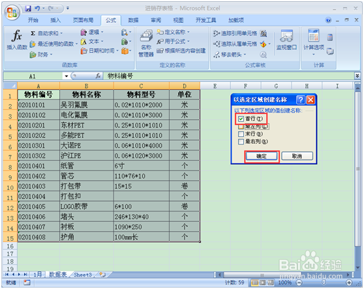Screen dimensions: 364x289
Task: Select column header C
Action: click(142, 86)
